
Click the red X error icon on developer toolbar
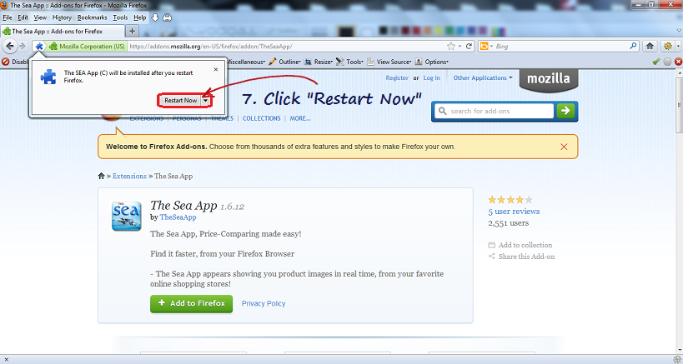678,62
